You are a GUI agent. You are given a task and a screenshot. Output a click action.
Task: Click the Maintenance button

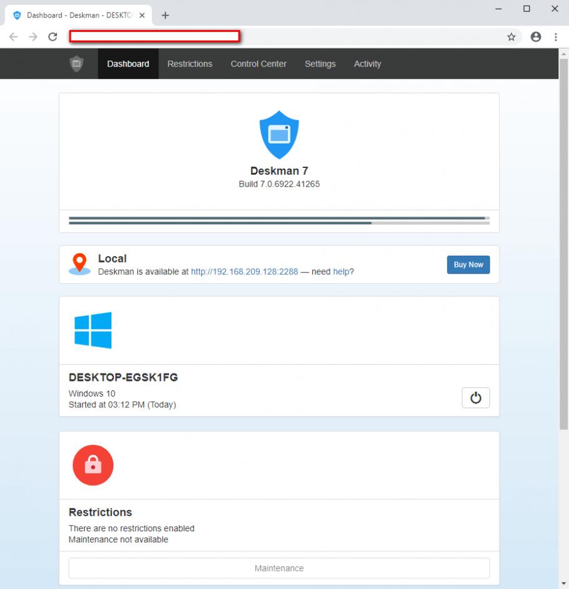tap(279, 568)
